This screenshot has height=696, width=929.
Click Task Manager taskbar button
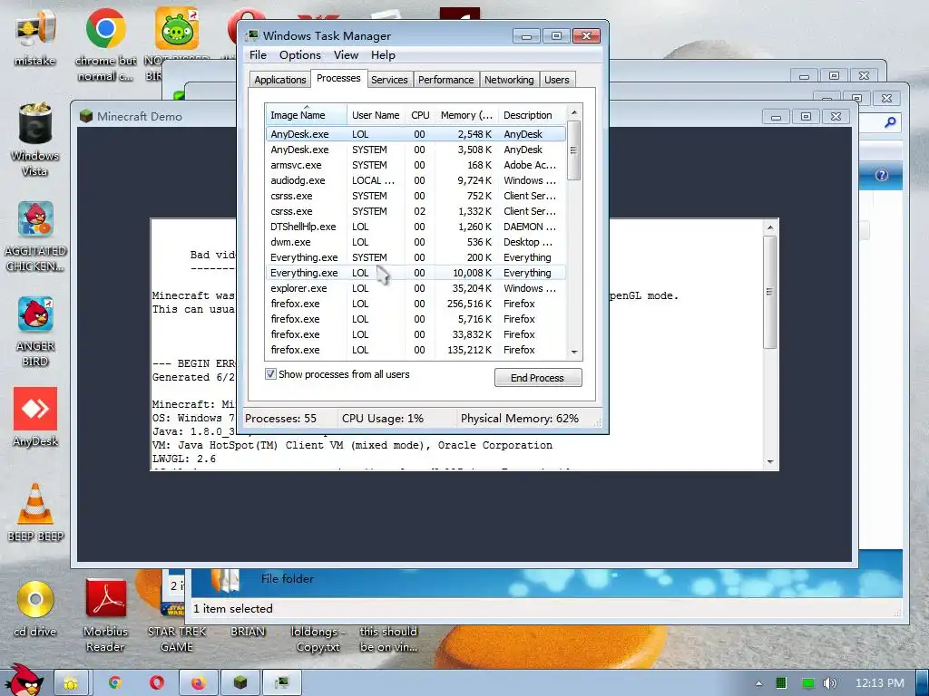click(282, 683)
